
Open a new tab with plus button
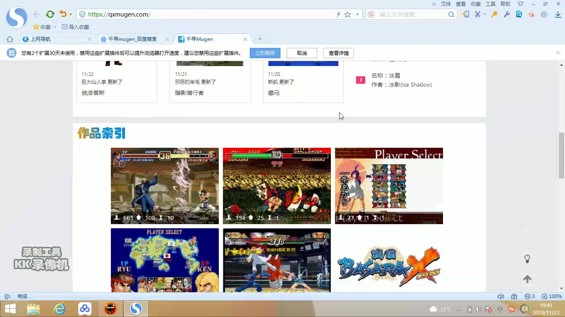[x=260, y=39]
